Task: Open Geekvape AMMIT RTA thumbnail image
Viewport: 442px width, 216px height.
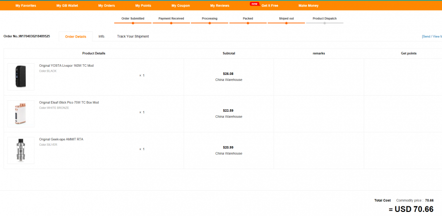Action: (21, 150)
